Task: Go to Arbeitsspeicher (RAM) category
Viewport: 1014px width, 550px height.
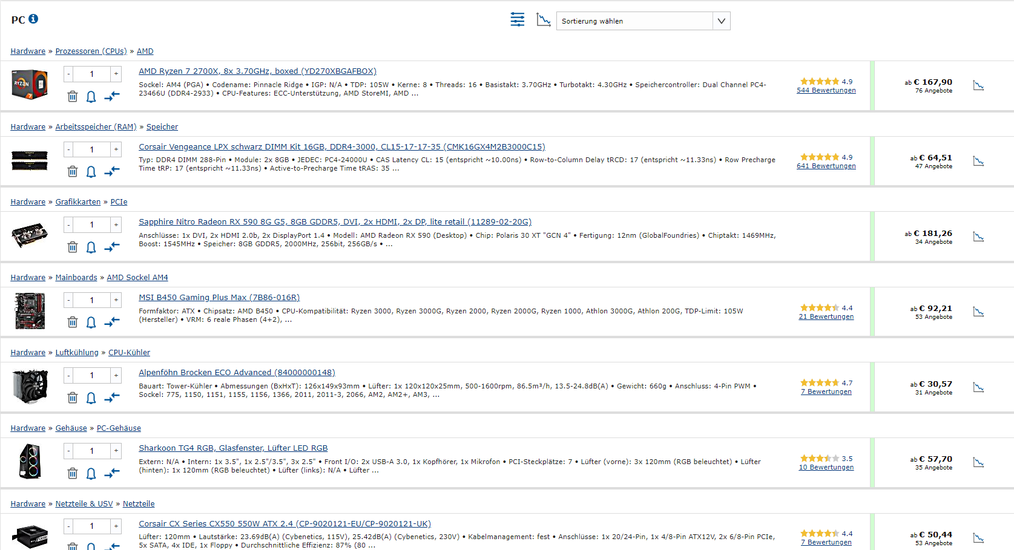Action: pos(96,127)
